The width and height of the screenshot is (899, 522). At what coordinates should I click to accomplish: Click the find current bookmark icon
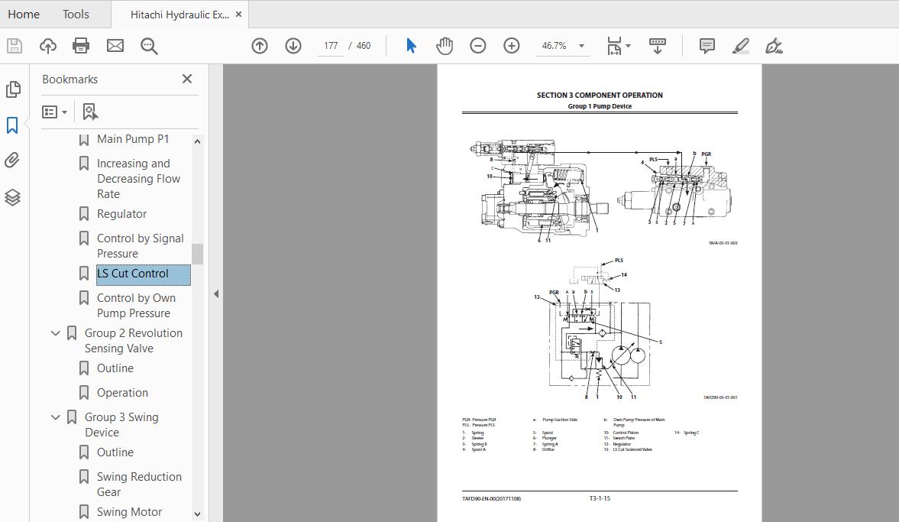(x=90, y=112)
